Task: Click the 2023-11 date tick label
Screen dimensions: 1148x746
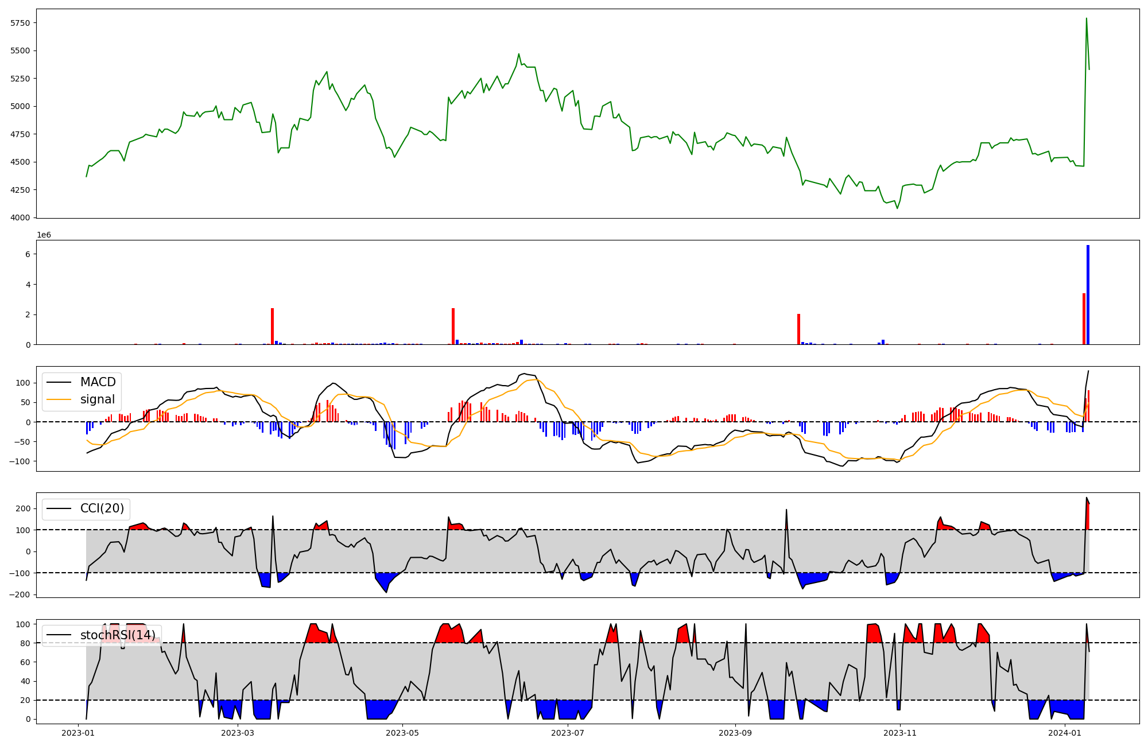Action: pos(900,733)
